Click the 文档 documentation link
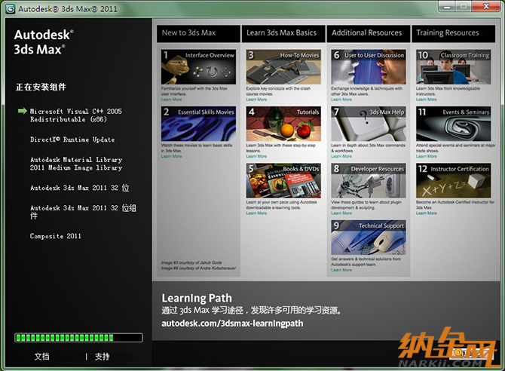This screenshot has height=371, width=505. (x=42, y=357)
